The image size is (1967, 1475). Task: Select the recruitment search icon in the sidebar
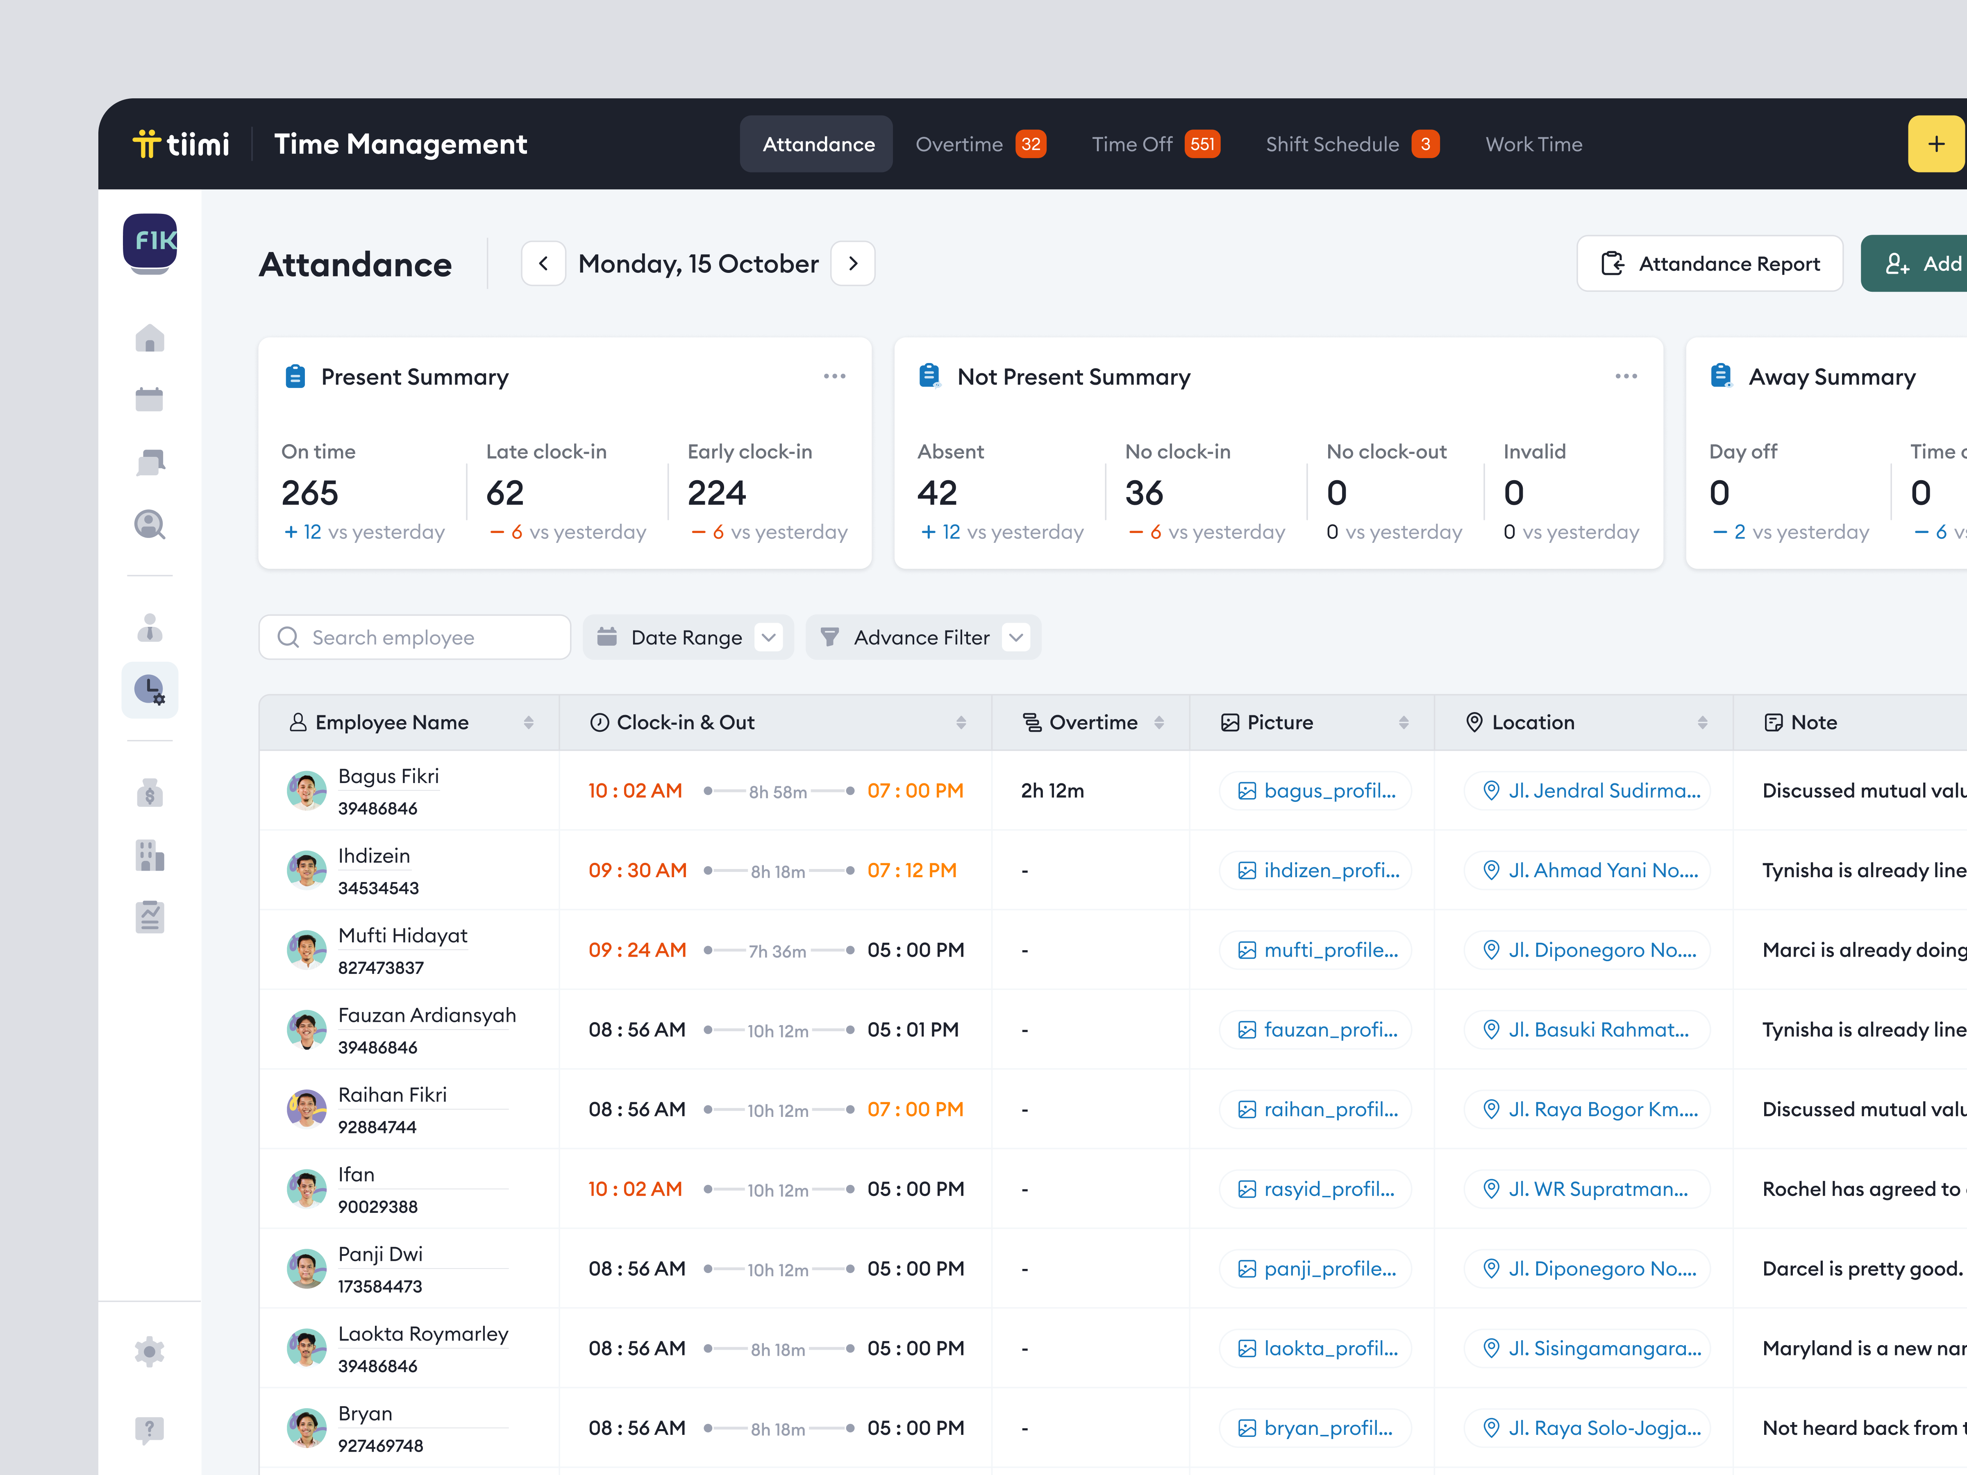point(150,525)
